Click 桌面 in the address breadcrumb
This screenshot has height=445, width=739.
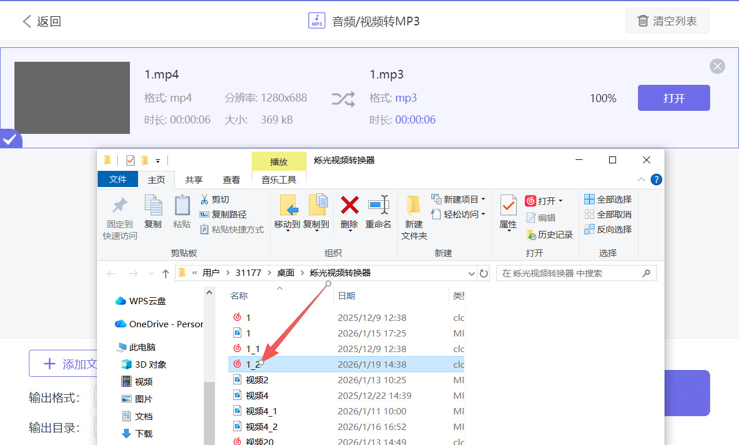point(285,273)
